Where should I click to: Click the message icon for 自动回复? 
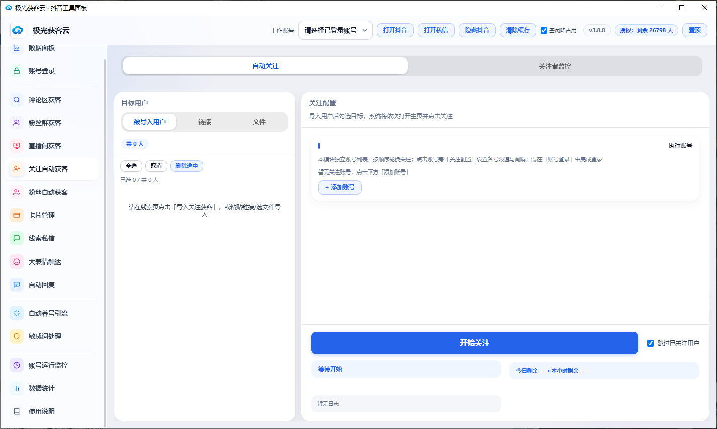[x=17, y=285]
